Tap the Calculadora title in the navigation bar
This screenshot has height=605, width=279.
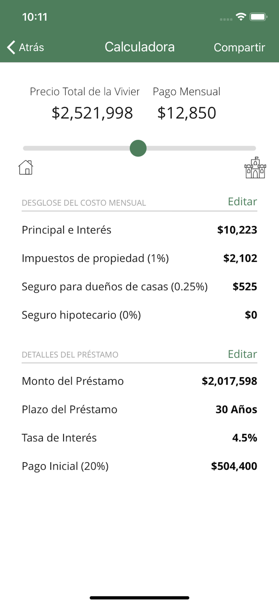point(139,47)
